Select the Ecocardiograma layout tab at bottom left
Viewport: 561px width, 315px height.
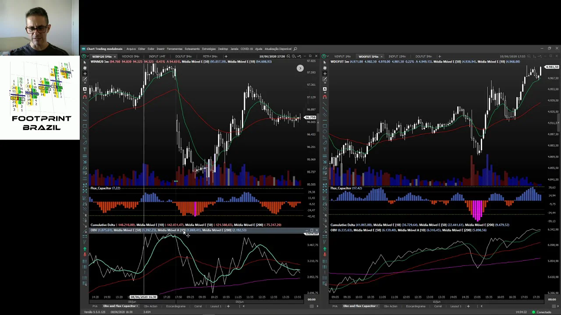coord(175,306)
